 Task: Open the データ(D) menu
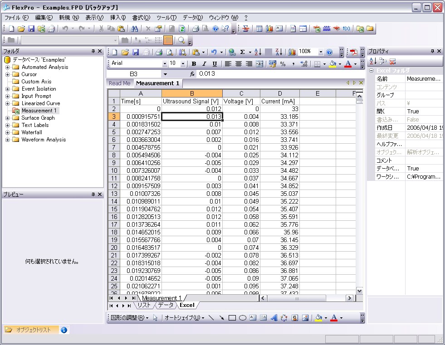point(193,18)
